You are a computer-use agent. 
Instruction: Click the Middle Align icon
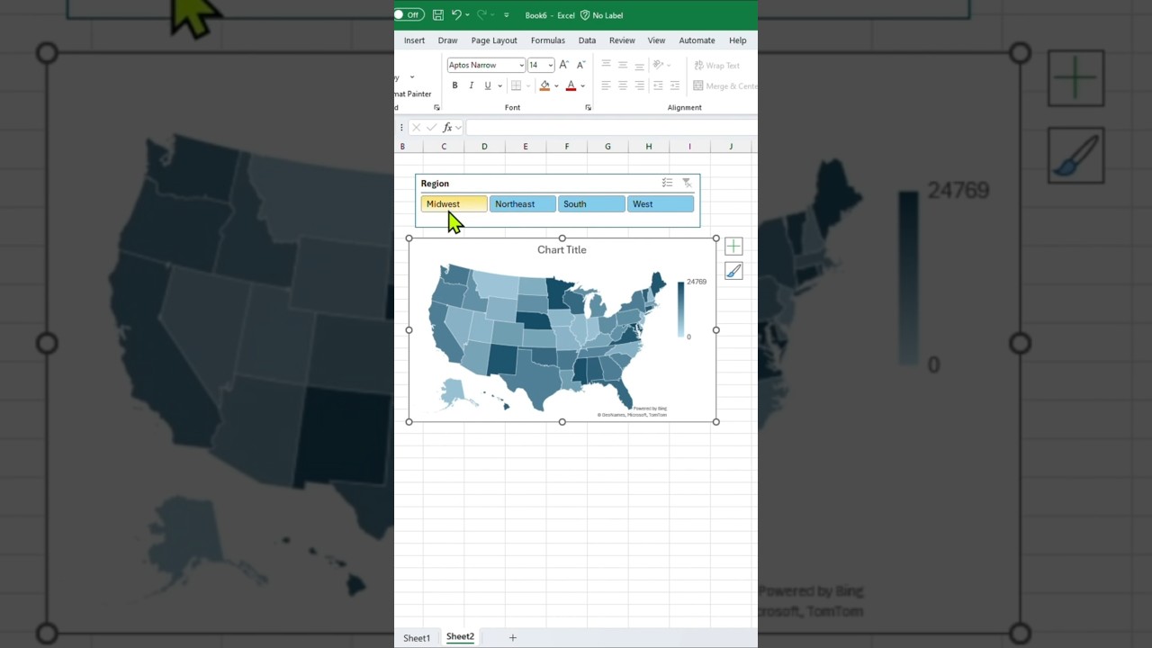click(x=623, y=65)
